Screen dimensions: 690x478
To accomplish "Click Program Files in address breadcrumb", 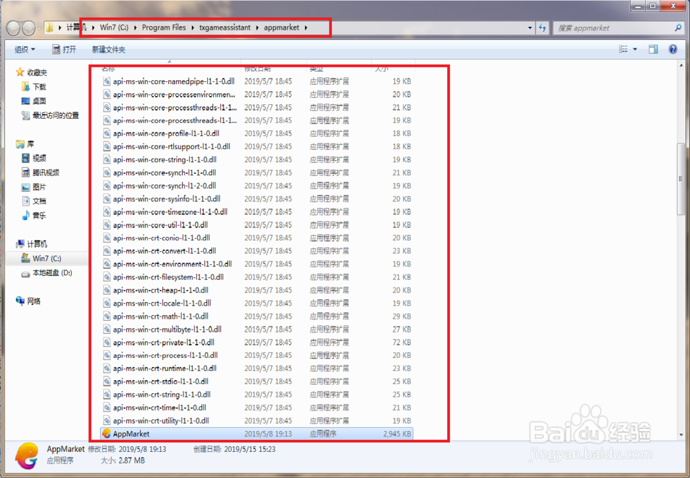I will click(x=164, y=28).
